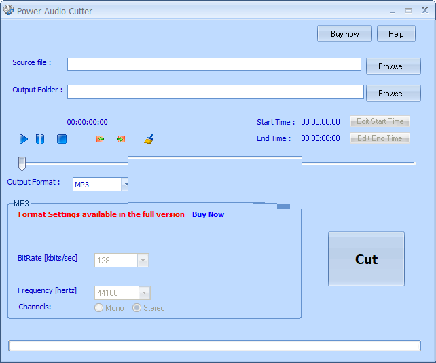Pause audio playback
Screen dimensions: 436x363
40,139
